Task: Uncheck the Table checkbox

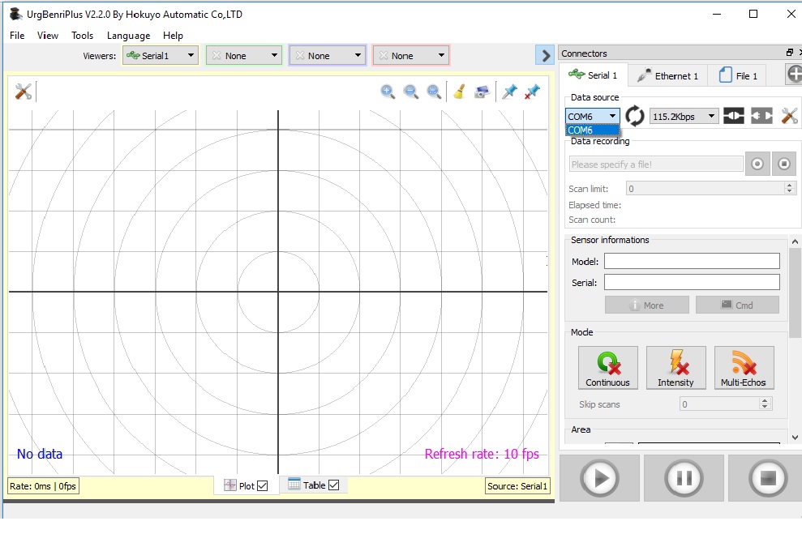Action: 333,485
